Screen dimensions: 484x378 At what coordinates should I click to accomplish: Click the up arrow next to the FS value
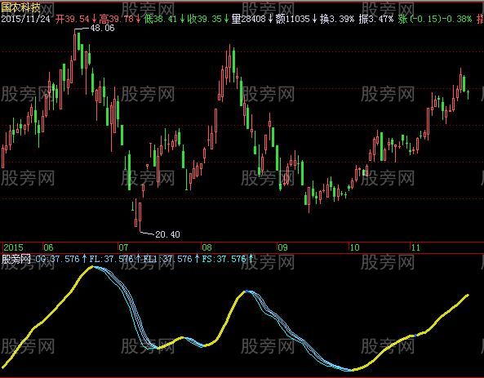[x=251, y=259]
